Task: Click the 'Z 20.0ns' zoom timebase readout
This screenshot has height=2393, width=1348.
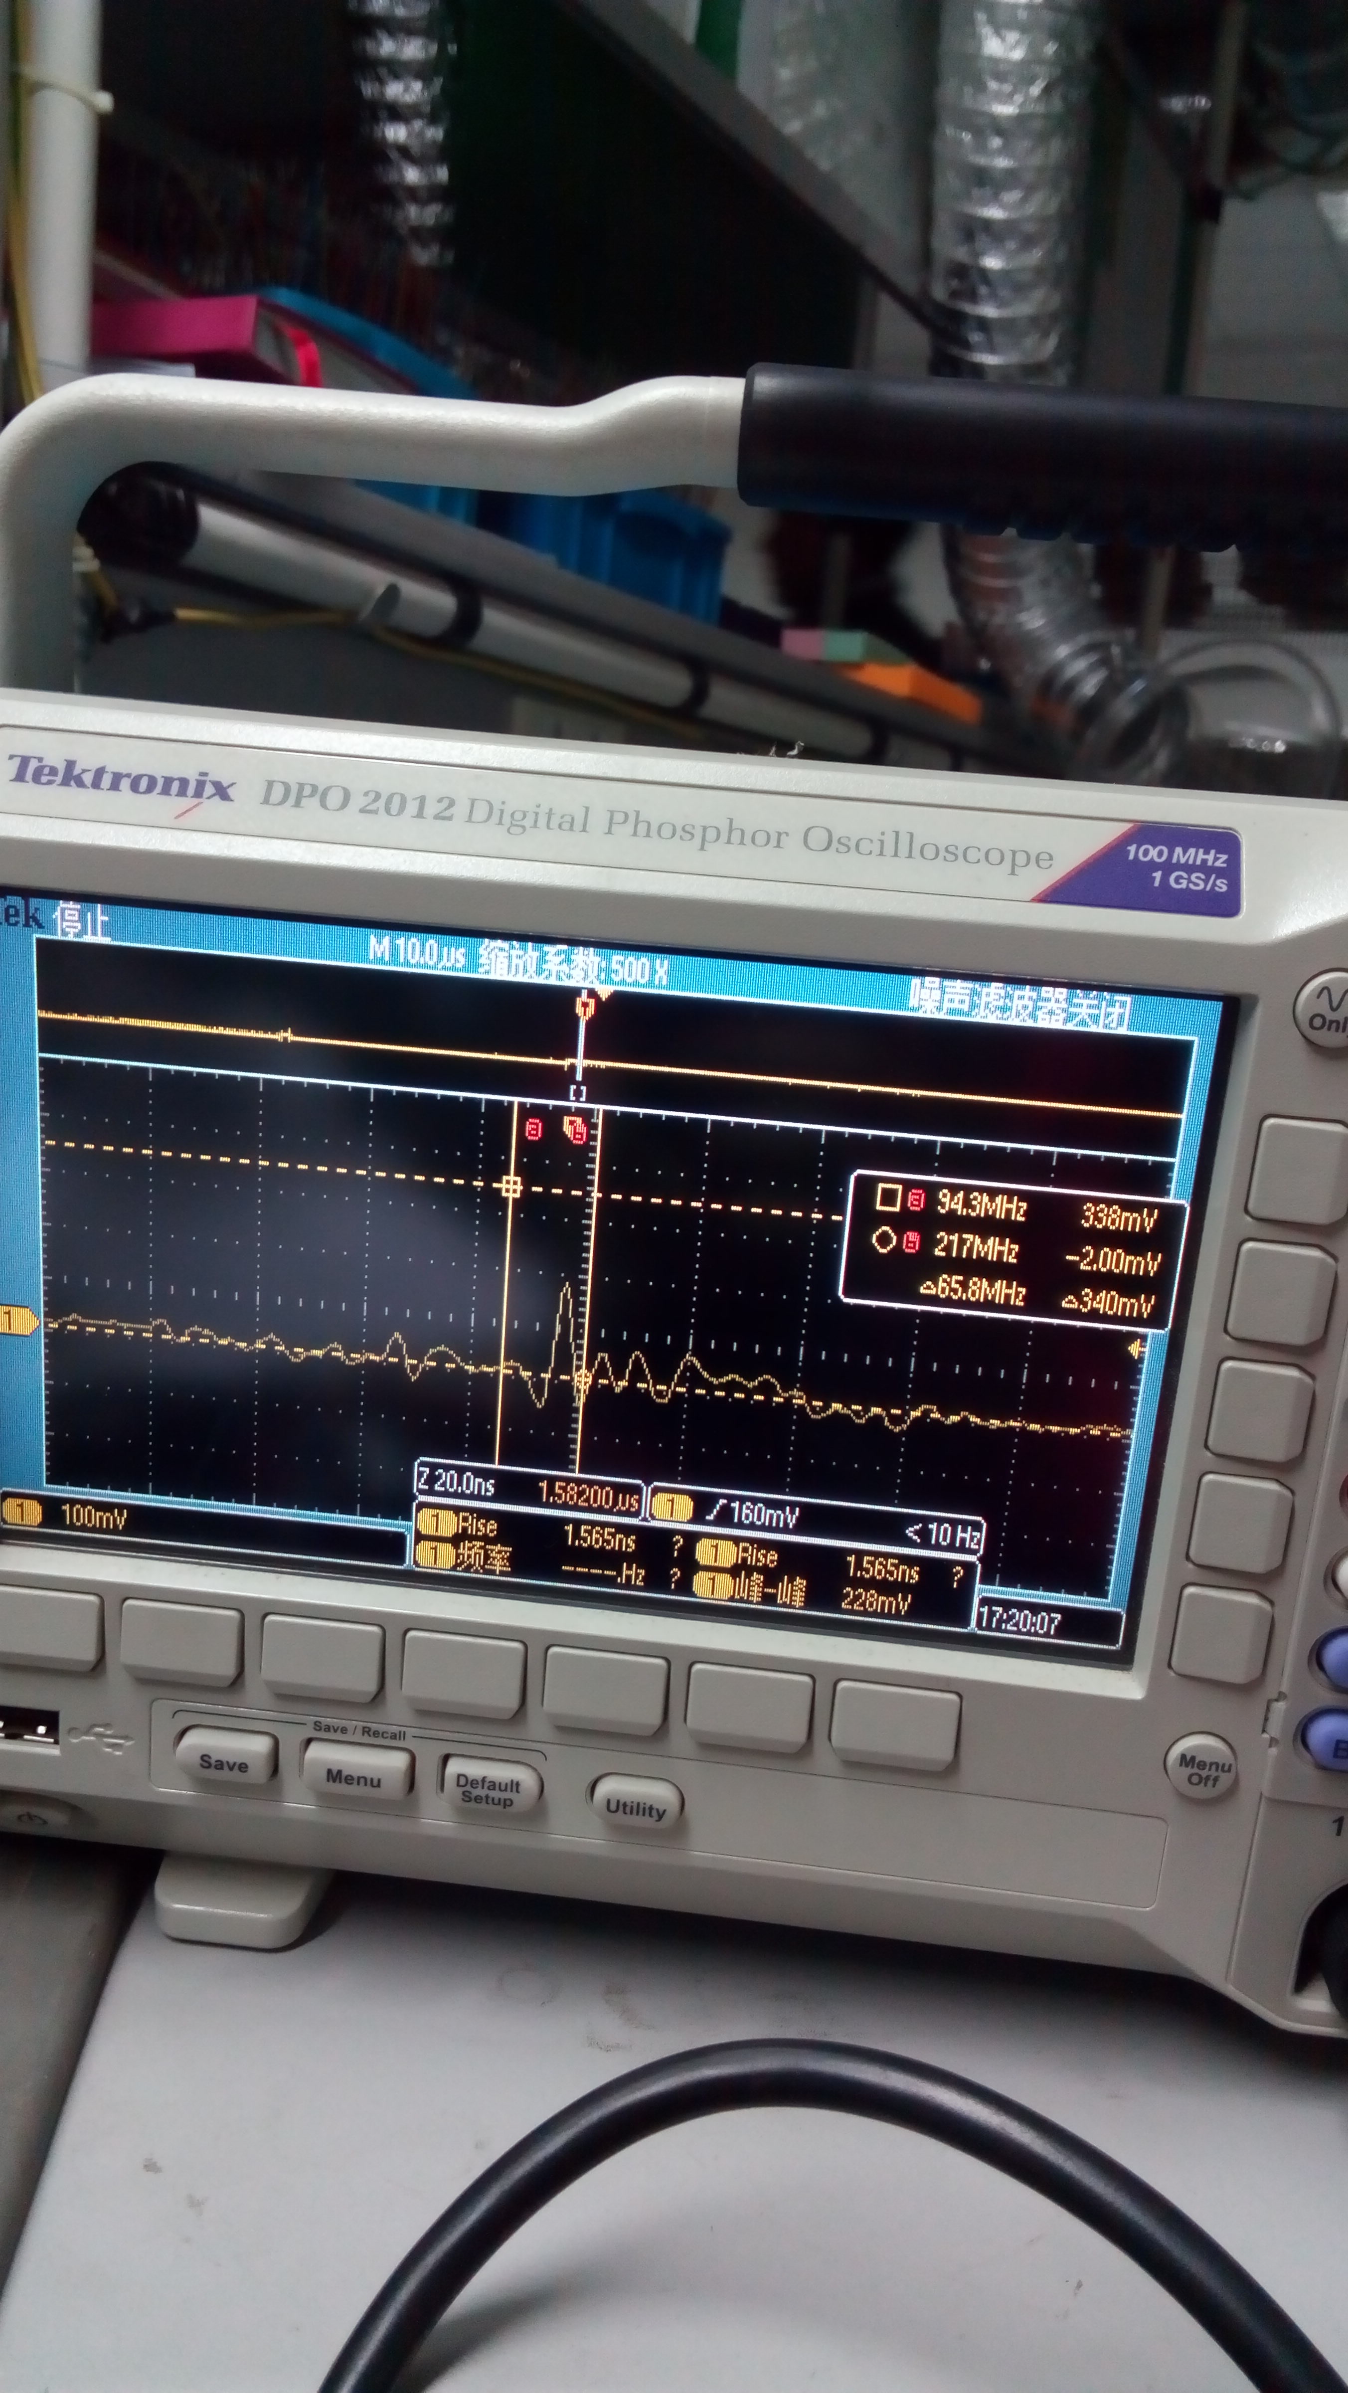Action: [456, 1484]
